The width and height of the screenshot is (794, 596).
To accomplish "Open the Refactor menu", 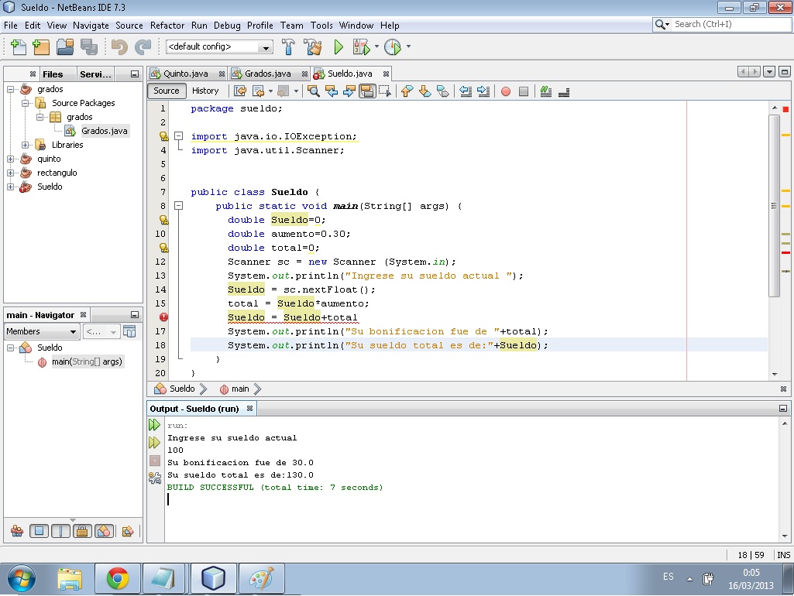I will pyautogui.click(x=167, y=25).
